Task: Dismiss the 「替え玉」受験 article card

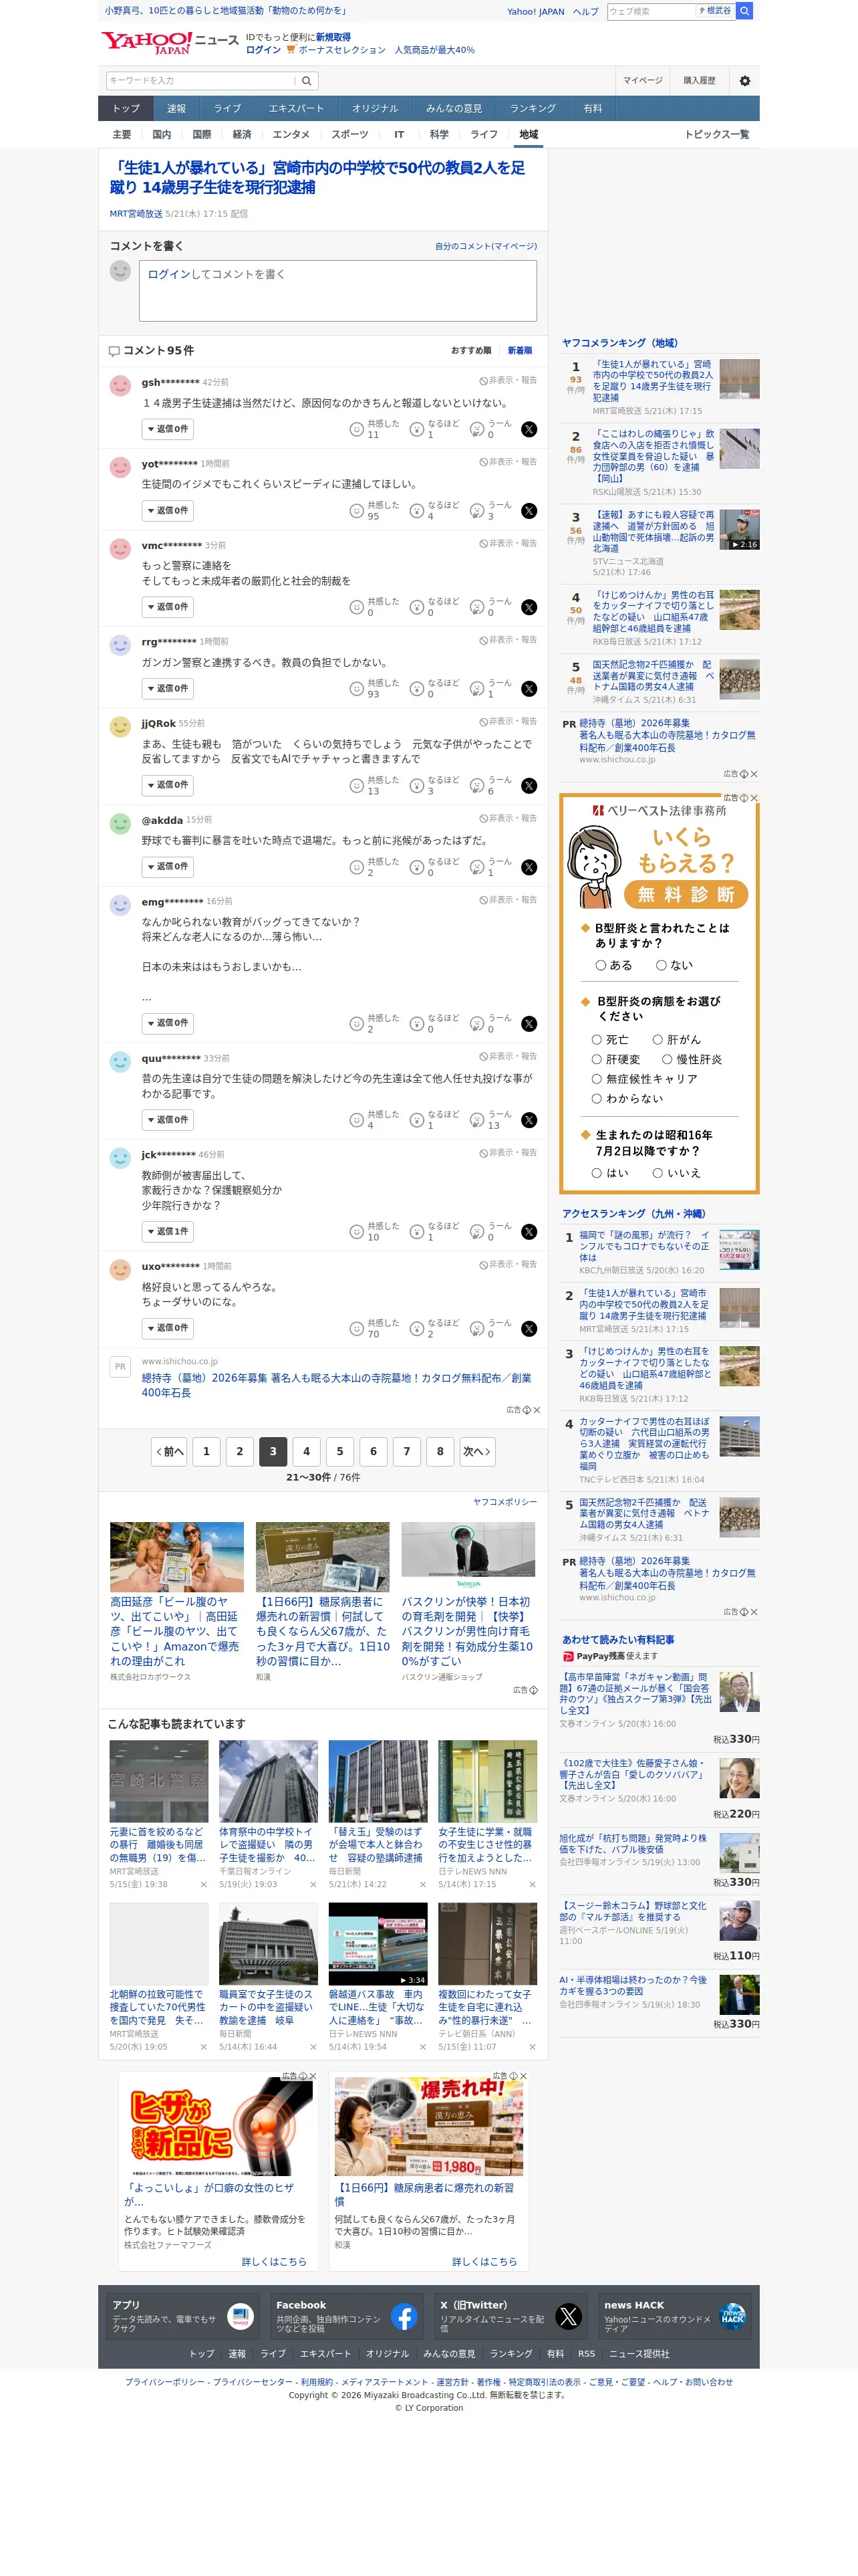Action: pos(422,1885)
